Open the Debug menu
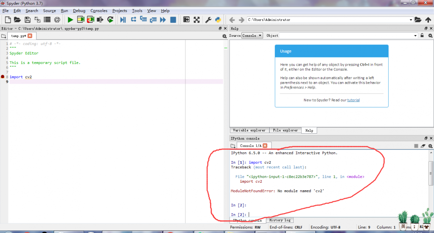Viewport: 434px width, 233px height. click(x=79, y=11)
